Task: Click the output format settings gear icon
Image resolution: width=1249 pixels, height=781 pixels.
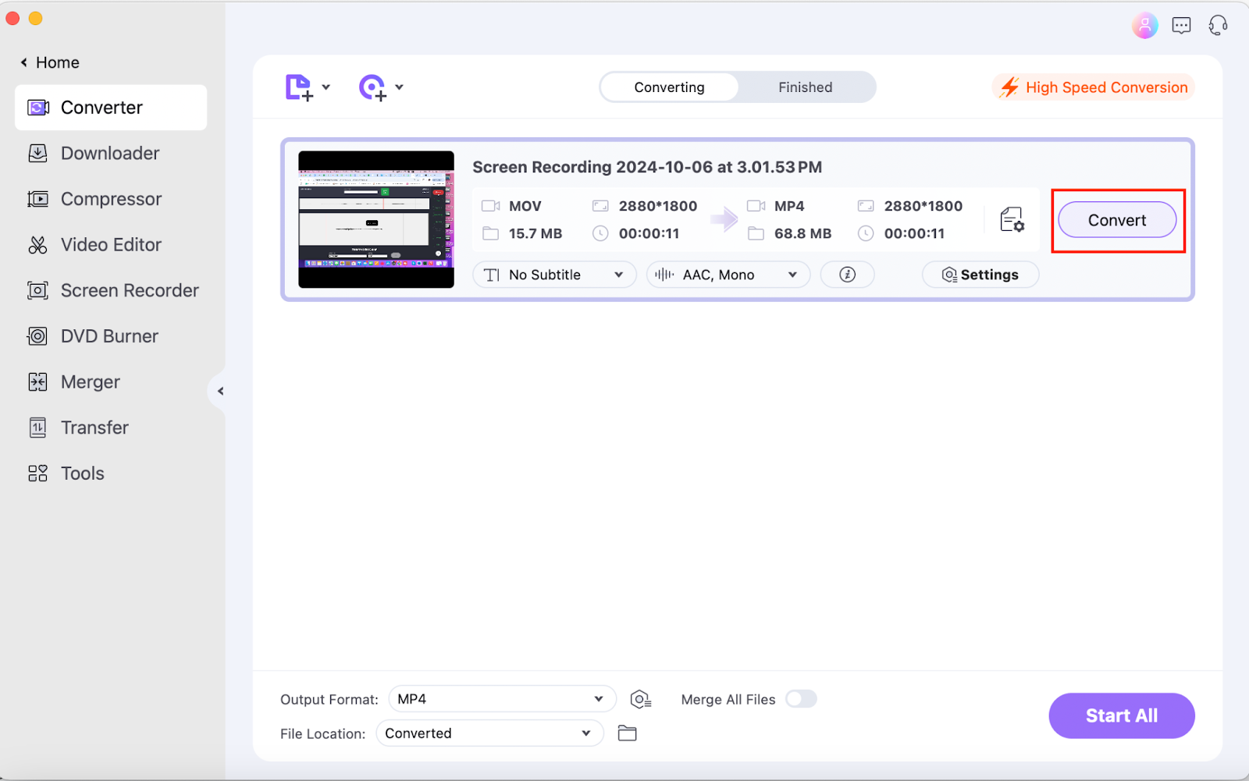Action: pos(641,699)
